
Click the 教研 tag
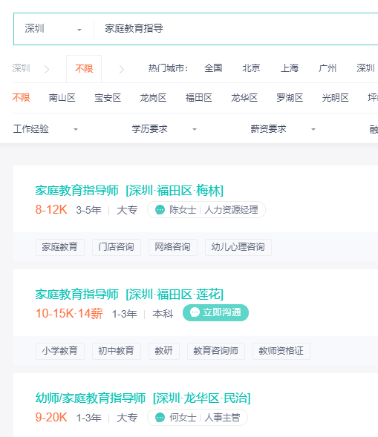pyautogui.click(x=164, y=351)
